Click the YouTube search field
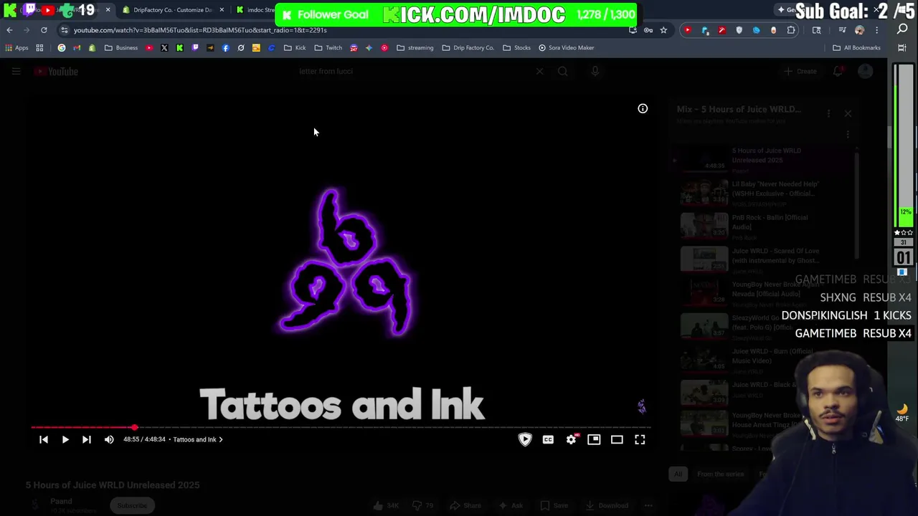The image size is (918, 516). pyautogui.click(x=412, y=71)
